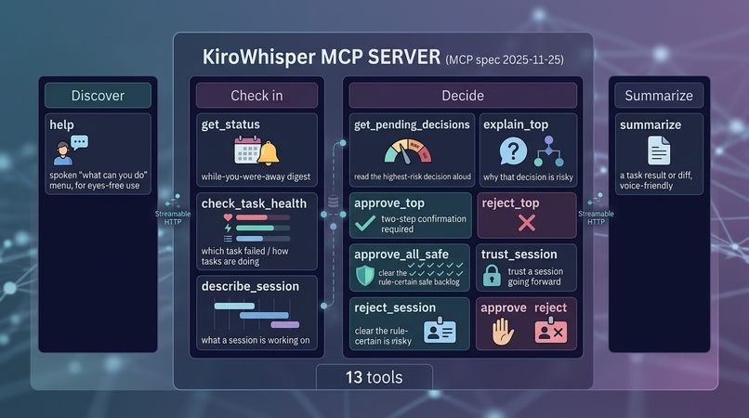Click the yellow bell icon under get_status
This screenshot has height=418, width=749.
click(x=269, y=153)
